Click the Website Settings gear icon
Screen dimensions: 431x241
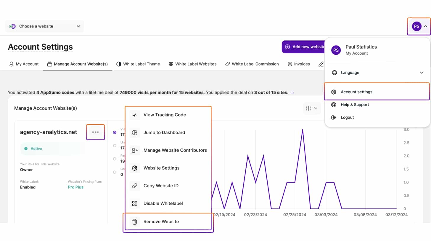(135, 168)
